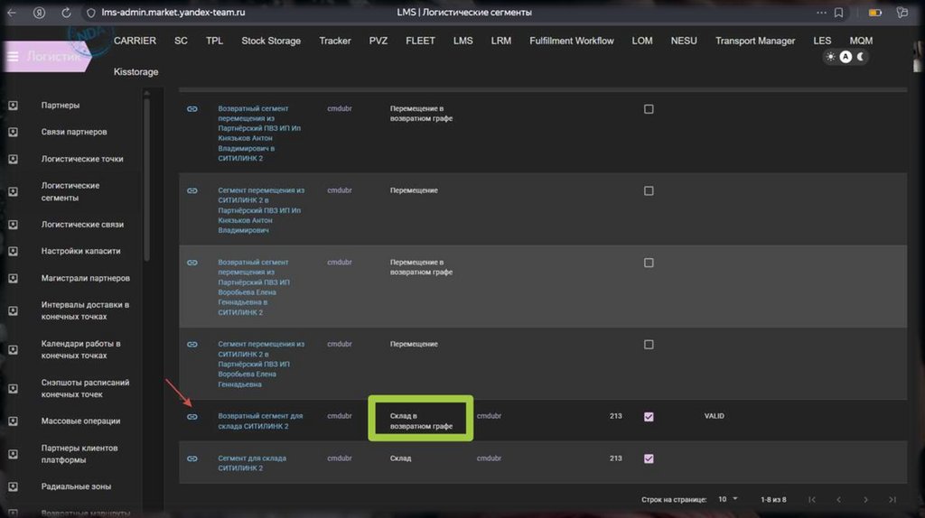Go to the first page of results
Image resolution: width=925 pixels, height=518 pixels.
812,500
